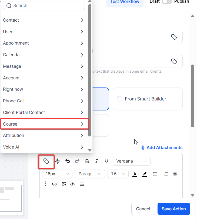
Task: Apply italic formatting to text
Action: pyautogui.click(x=96, y=161)
